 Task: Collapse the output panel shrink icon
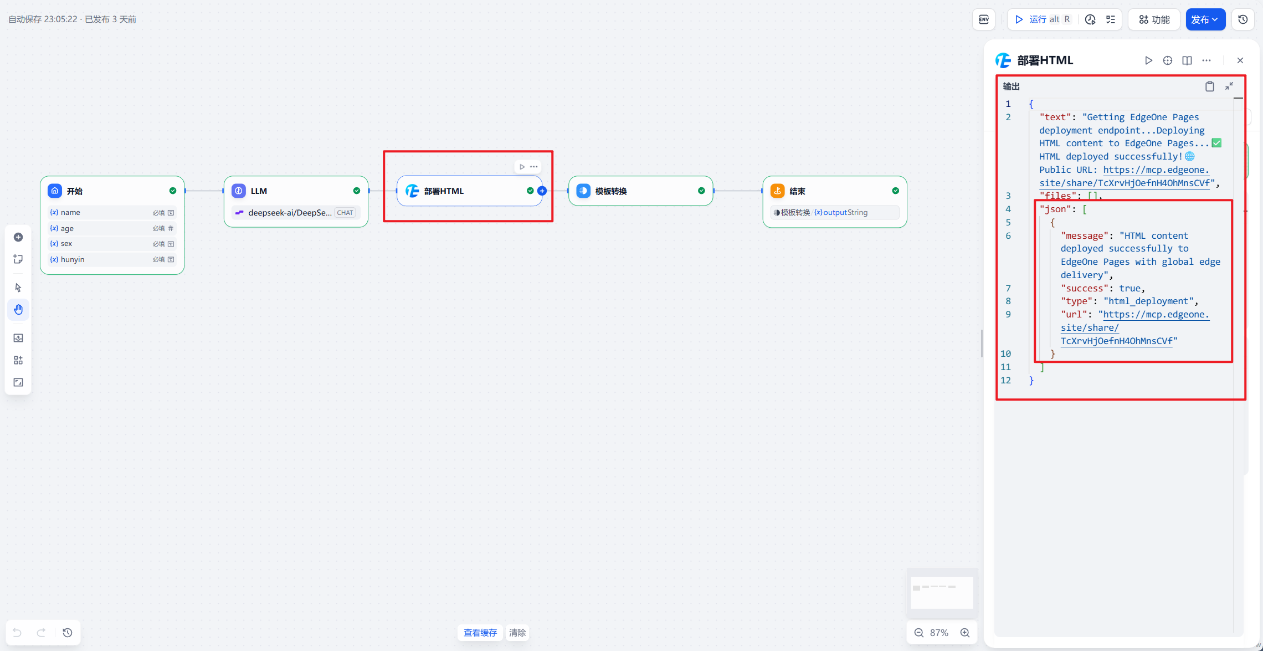click(x=1229, y=86)
